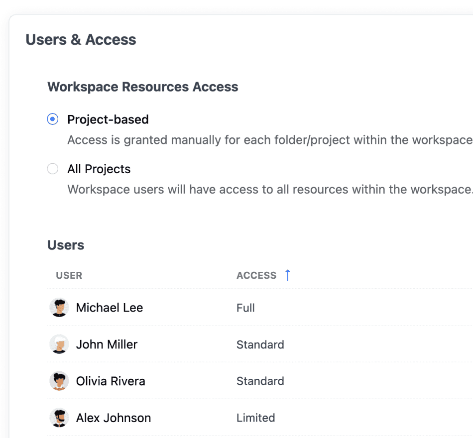The image size is (473, 438).
Task: Sort by the ACCESS column header
Action: (x=256, y=275)
